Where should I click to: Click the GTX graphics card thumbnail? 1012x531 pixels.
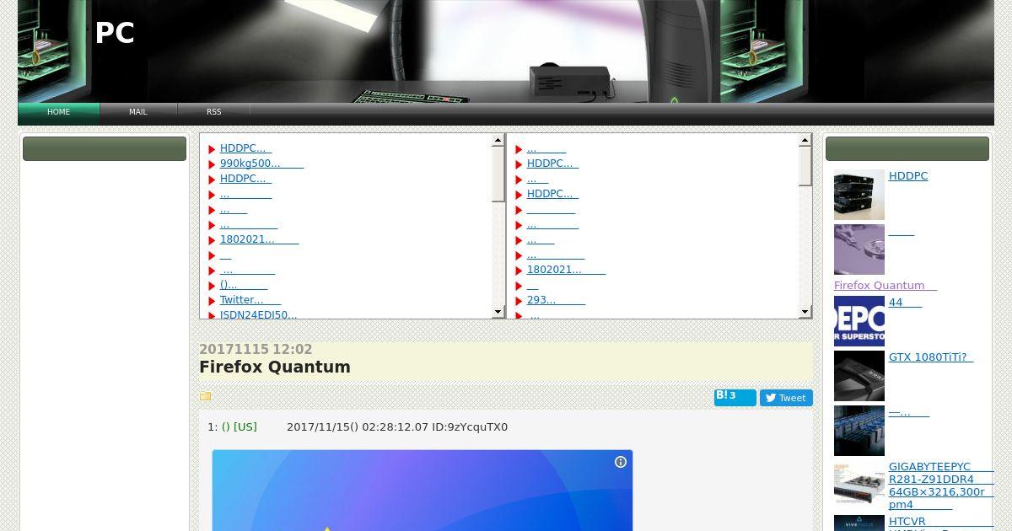tap(859, 376)
